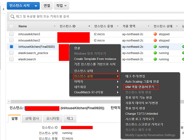Expand the 인스턴스 상태 submenu

[x=95, y=71]
